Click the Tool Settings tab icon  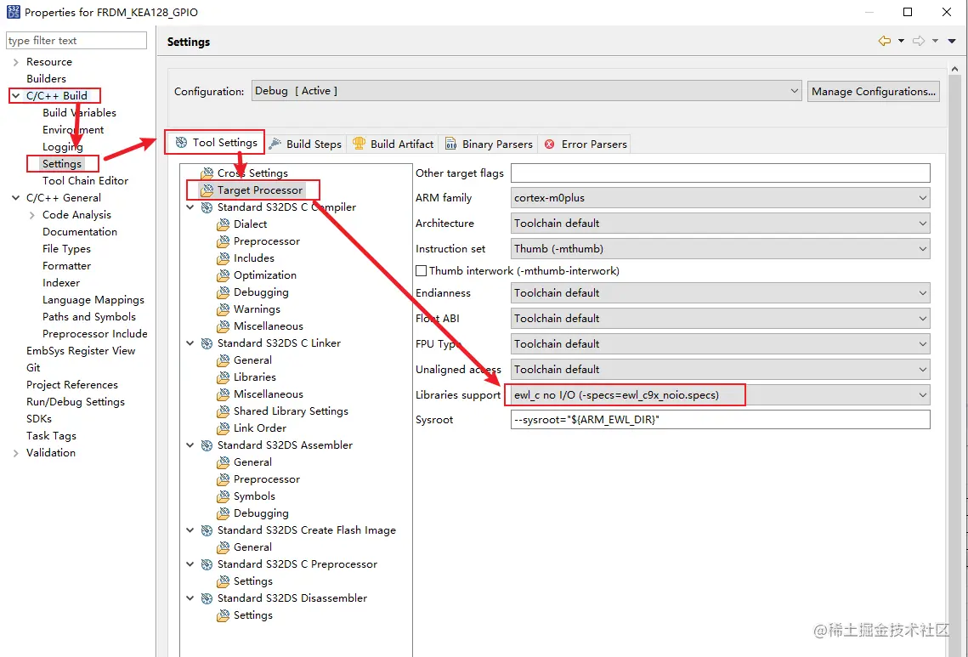pyautogui.click(x=182, y=143)
